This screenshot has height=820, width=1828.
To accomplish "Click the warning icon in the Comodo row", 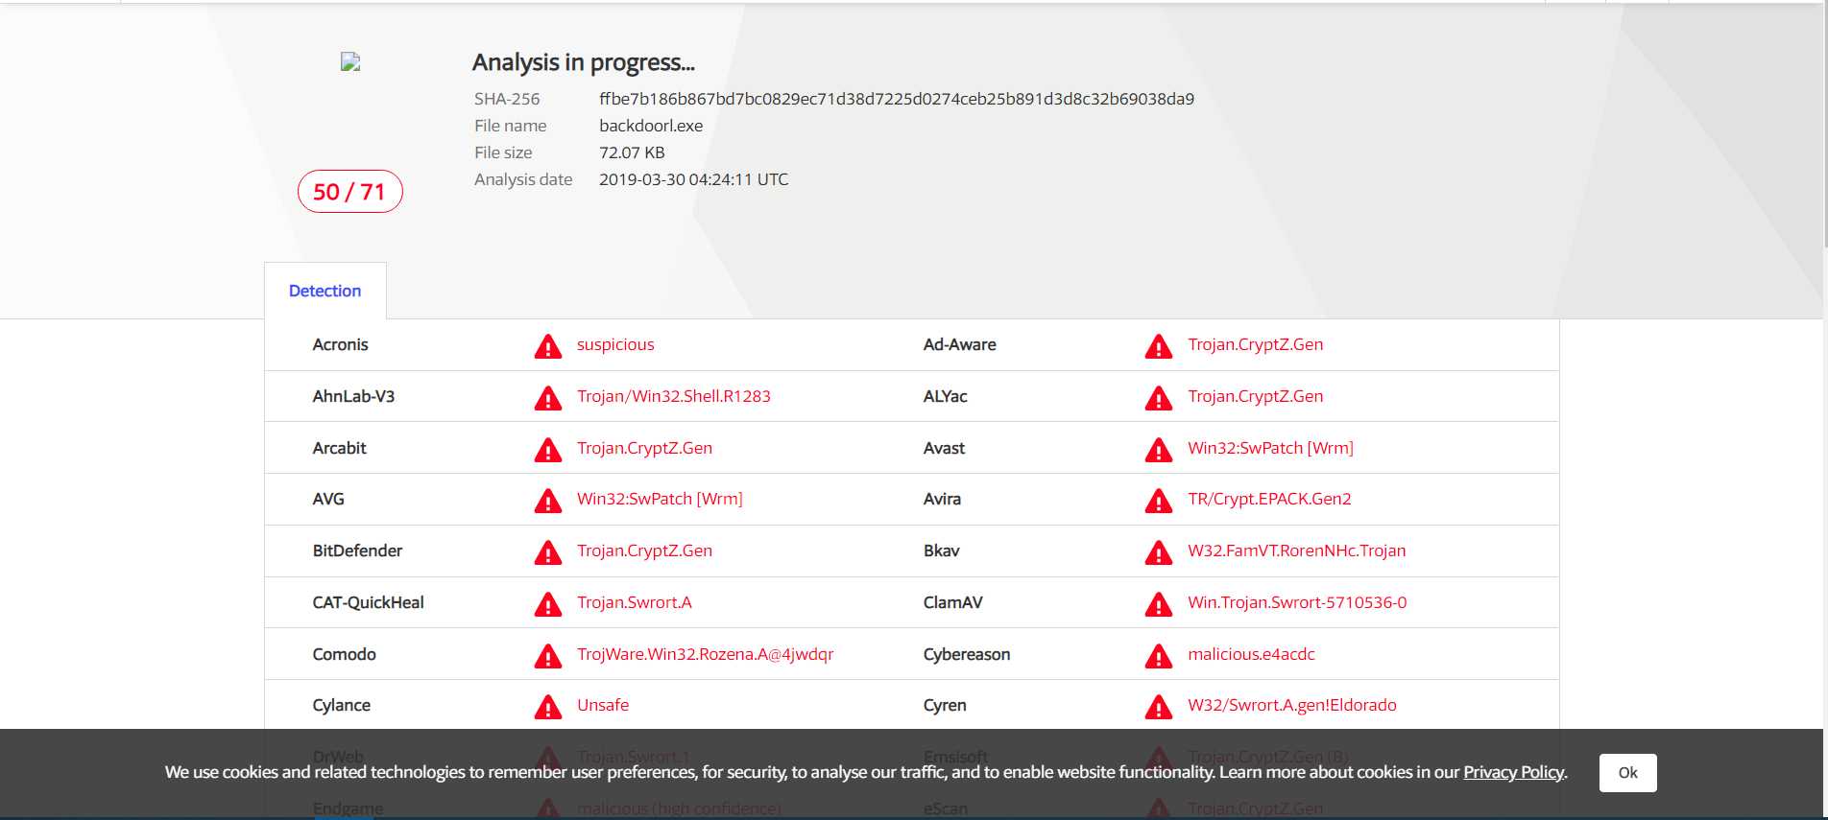I will click(547, 656).
